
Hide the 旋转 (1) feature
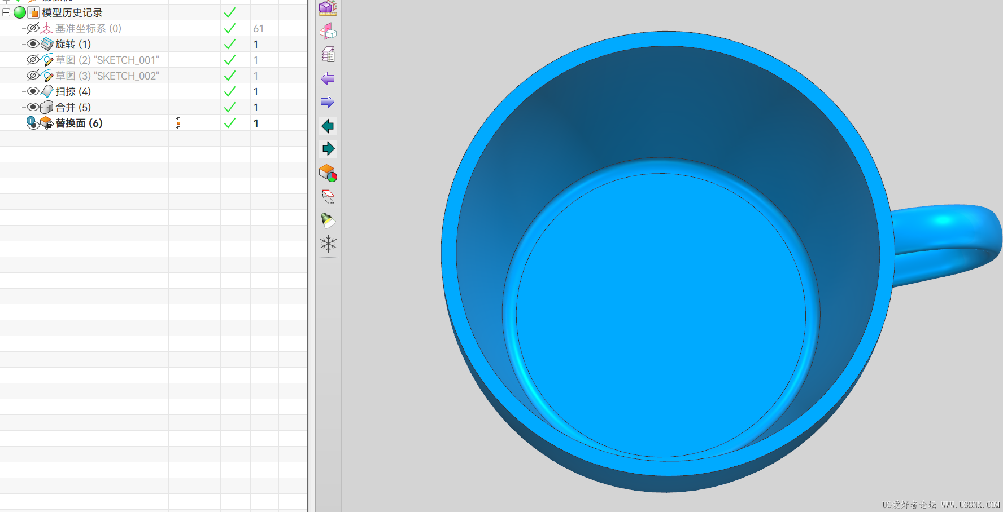point(33,44)
